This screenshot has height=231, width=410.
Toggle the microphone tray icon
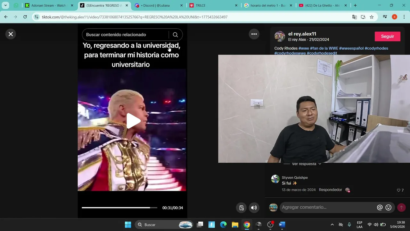click(349, 225)
